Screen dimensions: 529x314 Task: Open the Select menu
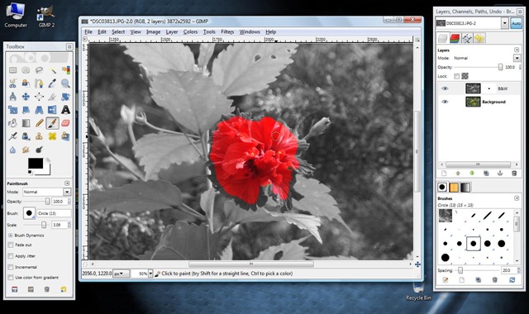point(118,31)
